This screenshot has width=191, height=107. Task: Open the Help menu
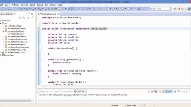click(x=60, y=5)
